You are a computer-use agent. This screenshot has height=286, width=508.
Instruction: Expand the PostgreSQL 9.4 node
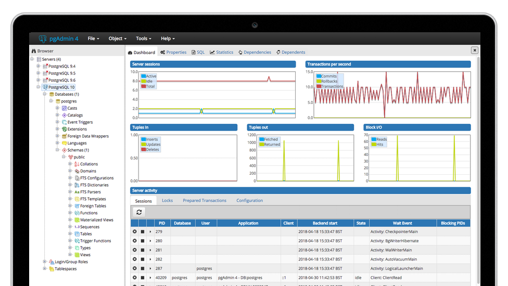point(38,66)
